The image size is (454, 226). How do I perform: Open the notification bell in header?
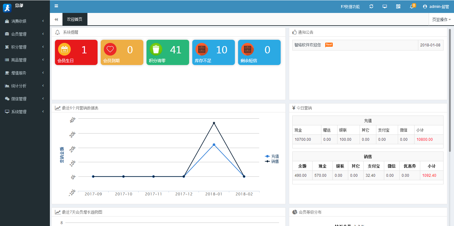(x=412, y=7)
